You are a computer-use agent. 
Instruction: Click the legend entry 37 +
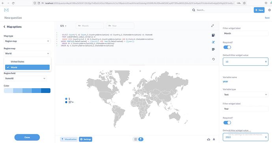[x=69, y=102]
